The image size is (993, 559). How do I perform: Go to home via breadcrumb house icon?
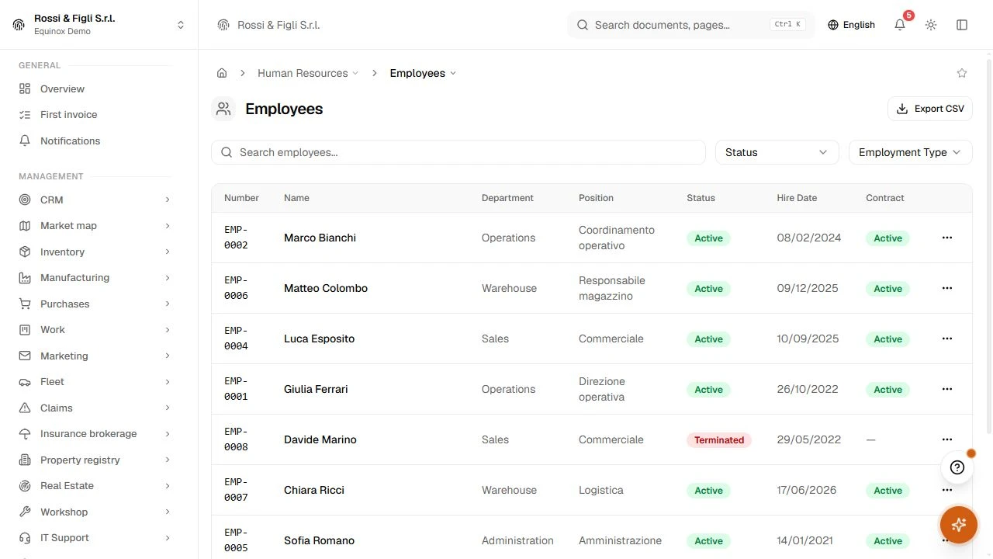[x=222, y=73]
